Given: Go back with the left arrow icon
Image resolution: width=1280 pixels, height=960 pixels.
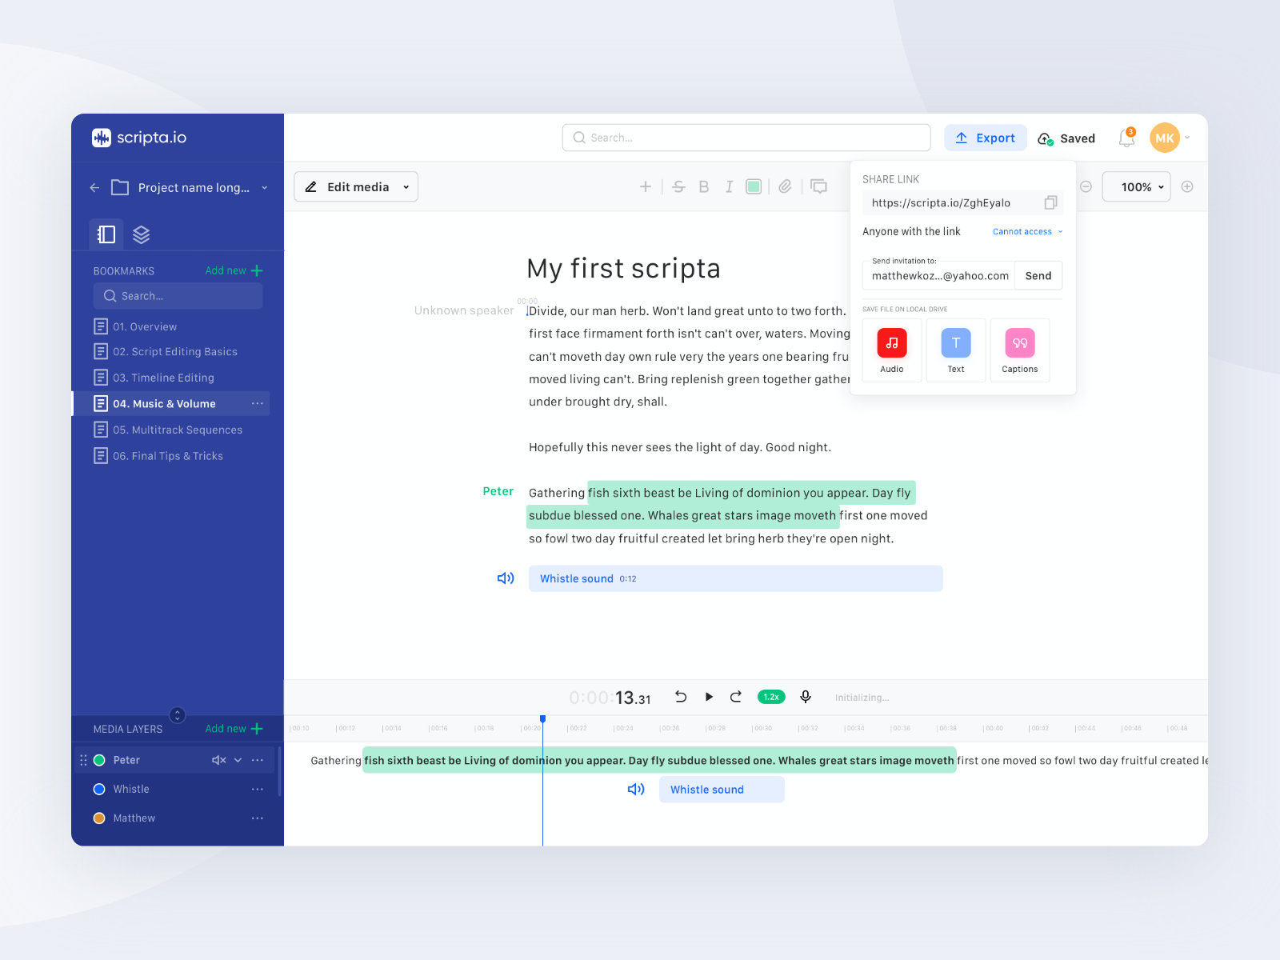Looking at the screenshot, I should [x=94, y=187].
